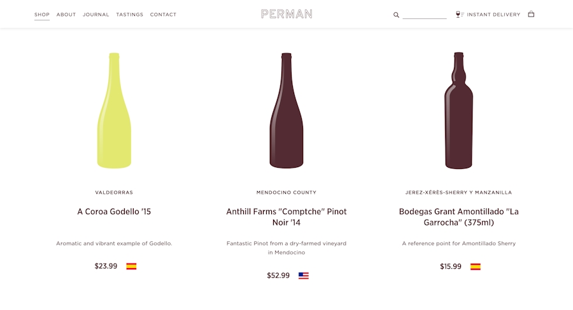Click the wine glass delivery icon

click(459, 14)
